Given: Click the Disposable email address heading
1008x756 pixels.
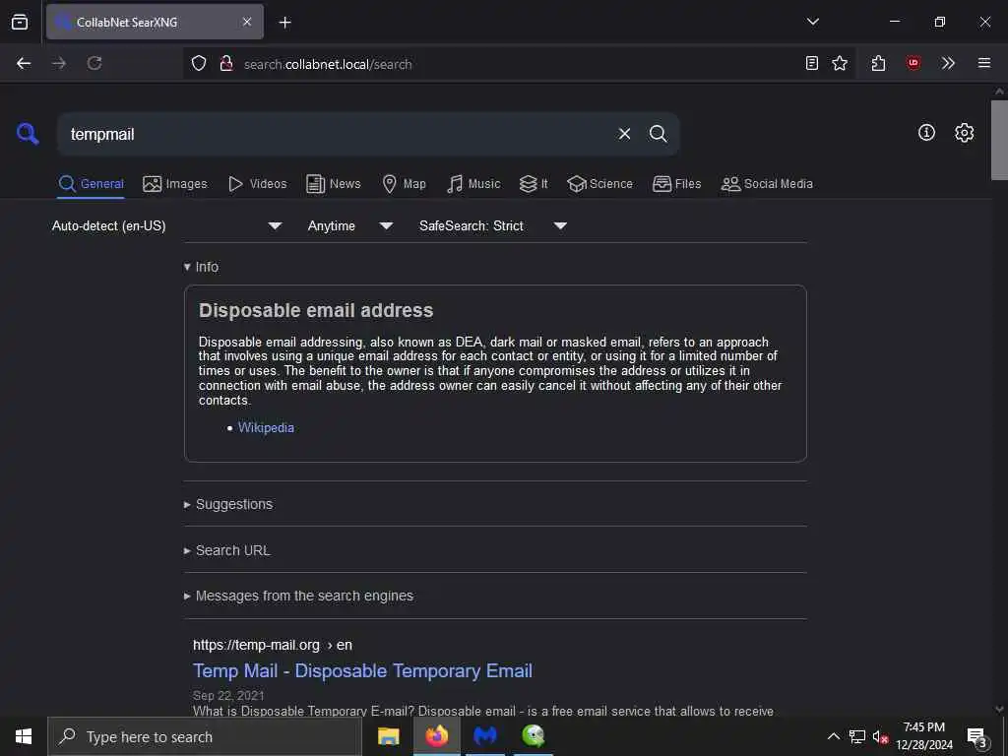Looking at the screenshot, I should 316,310.
